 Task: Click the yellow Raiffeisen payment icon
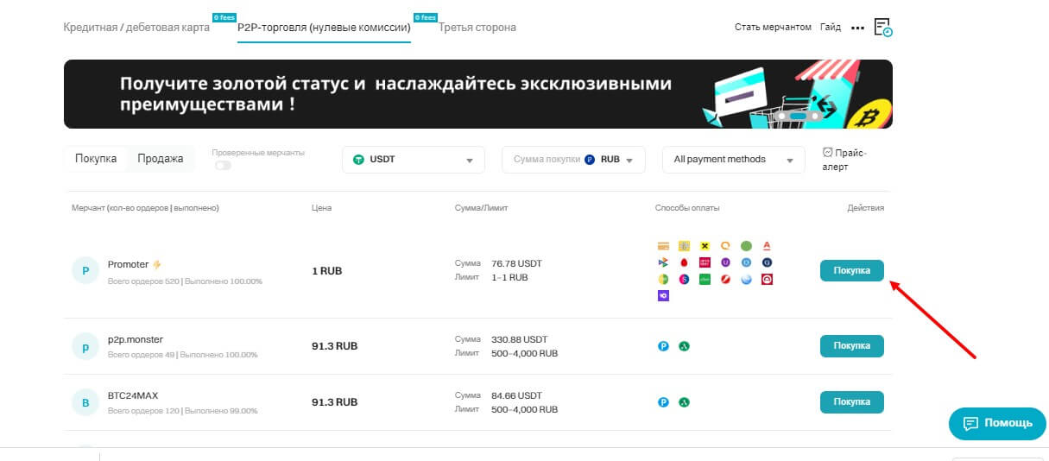click(x=705, y=246)
